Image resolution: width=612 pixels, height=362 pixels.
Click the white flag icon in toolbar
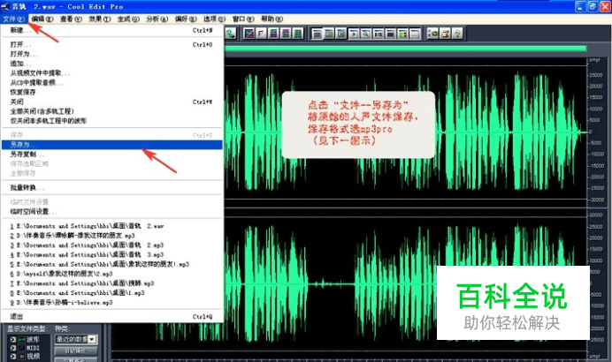(x=261, y=34)
